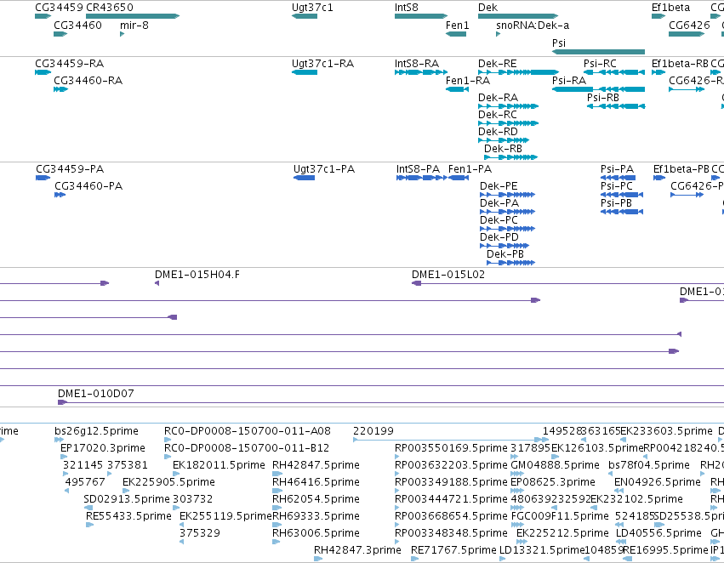Select protein Dek-PA
Viewport: 724px width, 563px height.
coord(507,212)
